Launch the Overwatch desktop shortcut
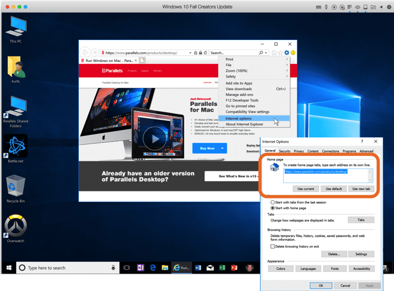Viewport: 394px width, 291px height. pyautogui.click(x=16, y=228)
